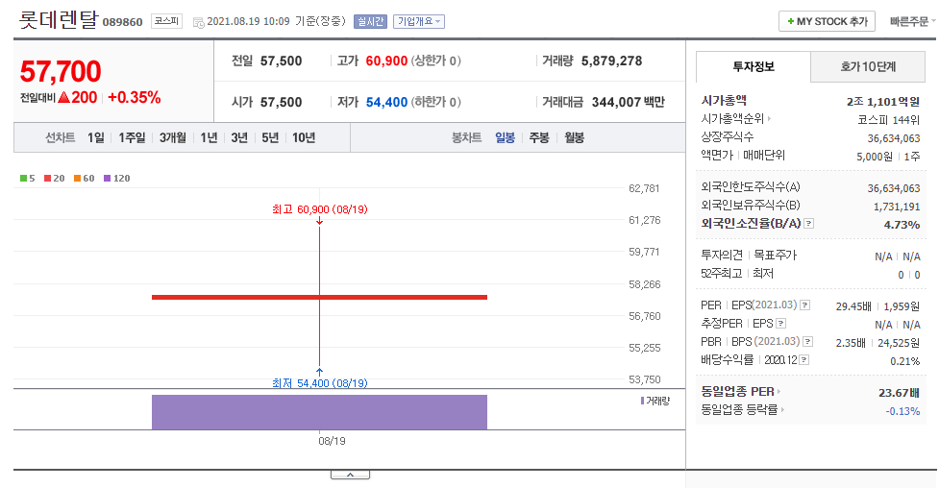Viewport: 939px width, 488px height.
Task: Switch to the 호가10단계 tab
Action: pos(868,66)
